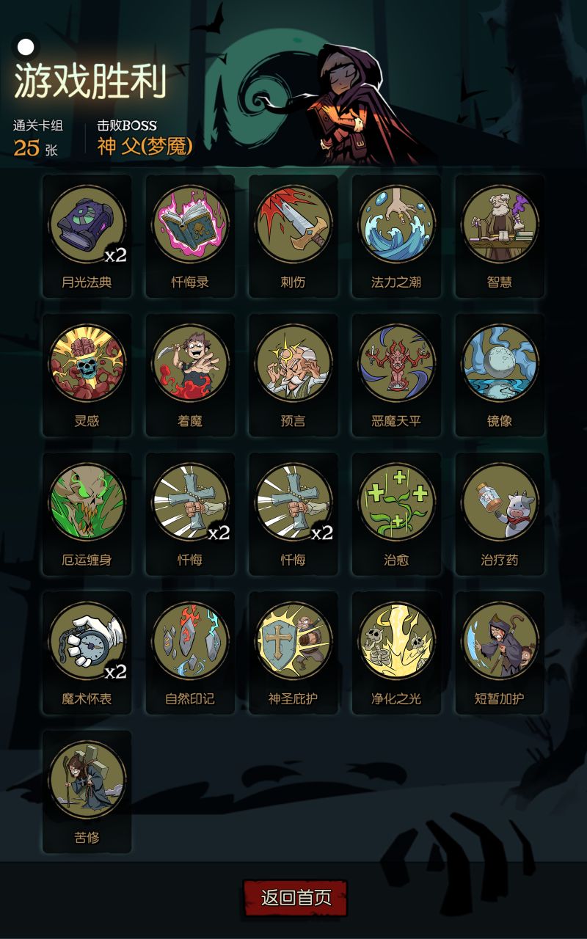The width and height of the screenshot is (587, 939).
Task: Click the 智慧 old scholar card
Action: [x=500, y=235]
